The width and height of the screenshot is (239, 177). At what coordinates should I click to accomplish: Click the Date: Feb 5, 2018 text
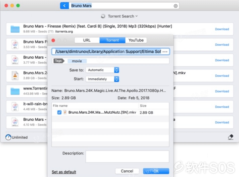pyautogui.click(x=133, y=98)
